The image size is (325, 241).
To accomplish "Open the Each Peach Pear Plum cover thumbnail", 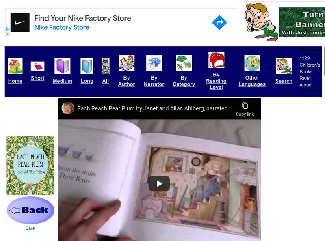I will tap(30, 166).
